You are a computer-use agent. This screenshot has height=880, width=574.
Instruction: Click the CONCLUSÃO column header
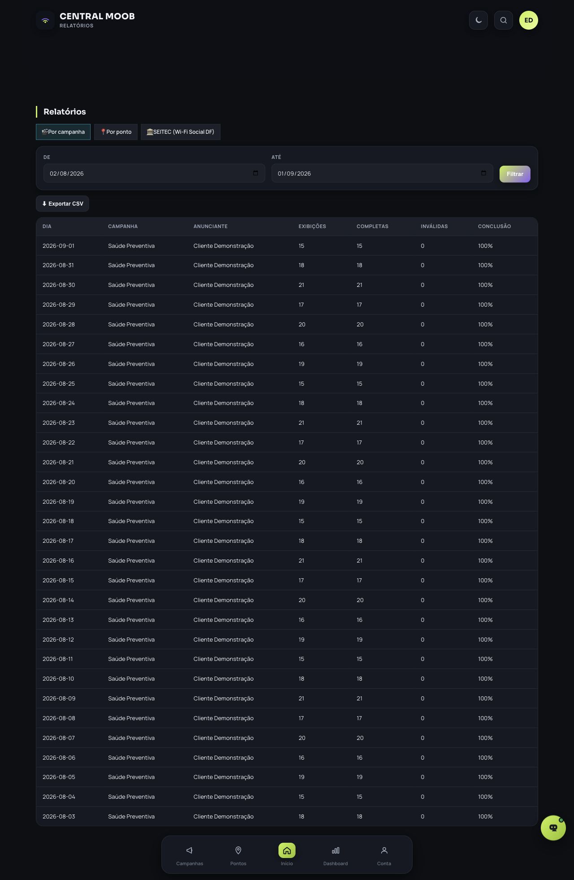(494, 226)
